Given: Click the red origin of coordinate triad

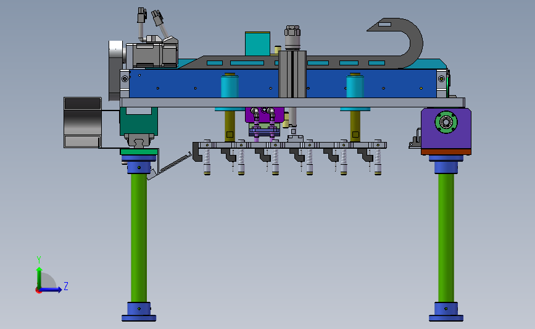Looking at the screenshot, I should (x=38, y=291).
